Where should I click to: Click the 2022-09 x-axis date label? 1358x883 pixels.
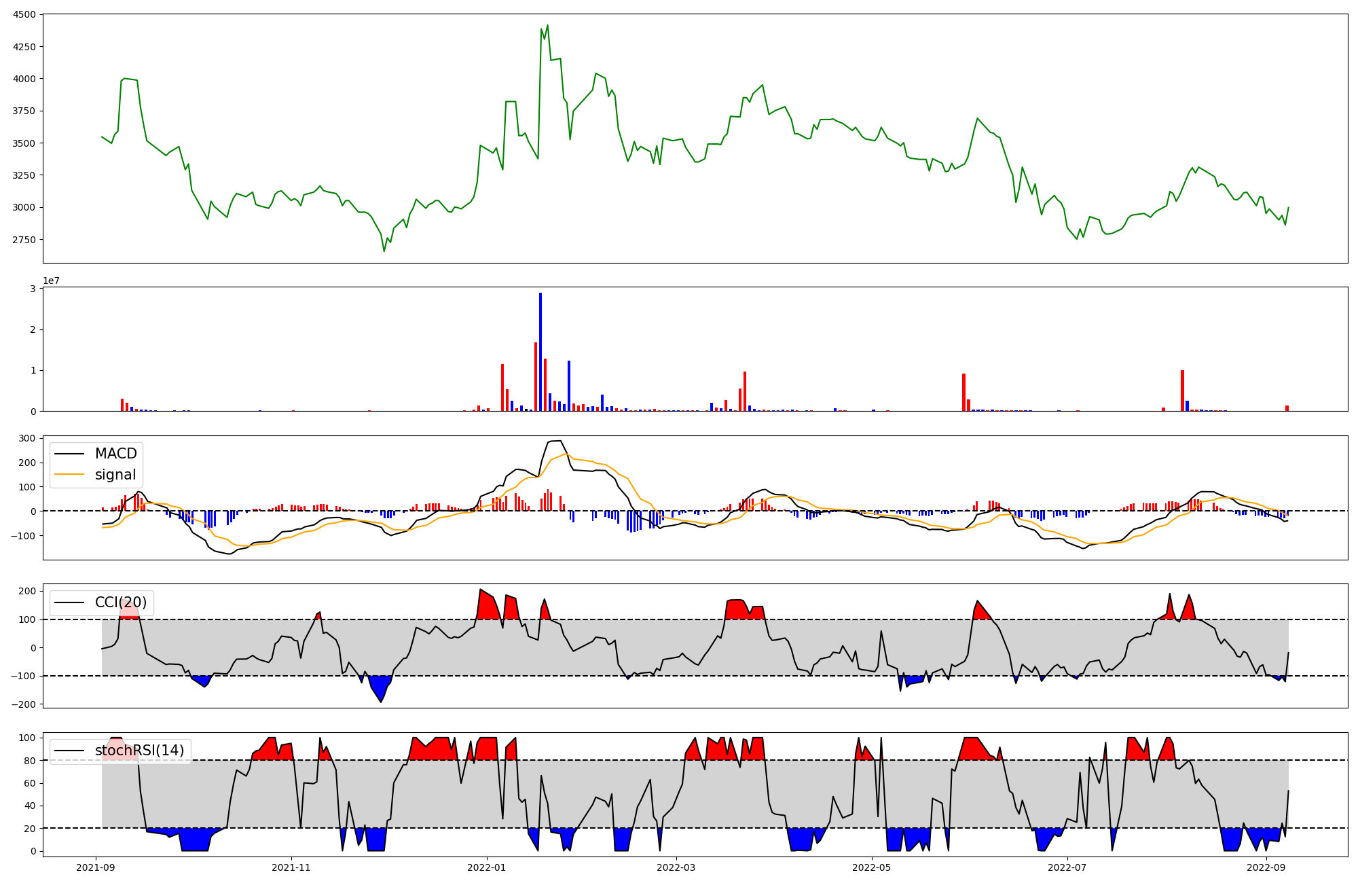(x=1266, y=867)
